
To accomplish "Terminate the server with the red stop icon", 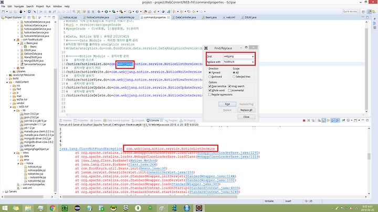I will [304, 121].
